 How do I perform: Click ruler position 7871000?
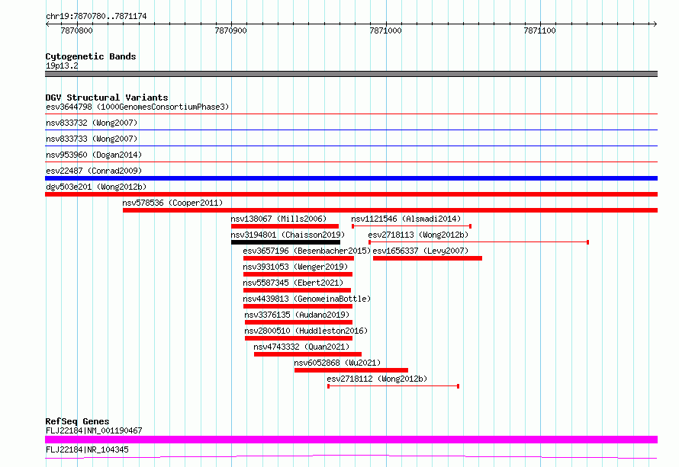pos(385,30)
